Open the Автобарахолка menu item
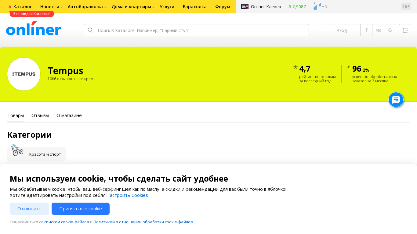The height and width of the screenshot is (234, 417). 85,7
